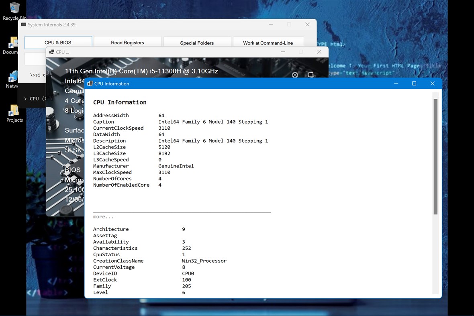
Task: Select the NumberOfEnabledCore row
Action: [127, 185]
